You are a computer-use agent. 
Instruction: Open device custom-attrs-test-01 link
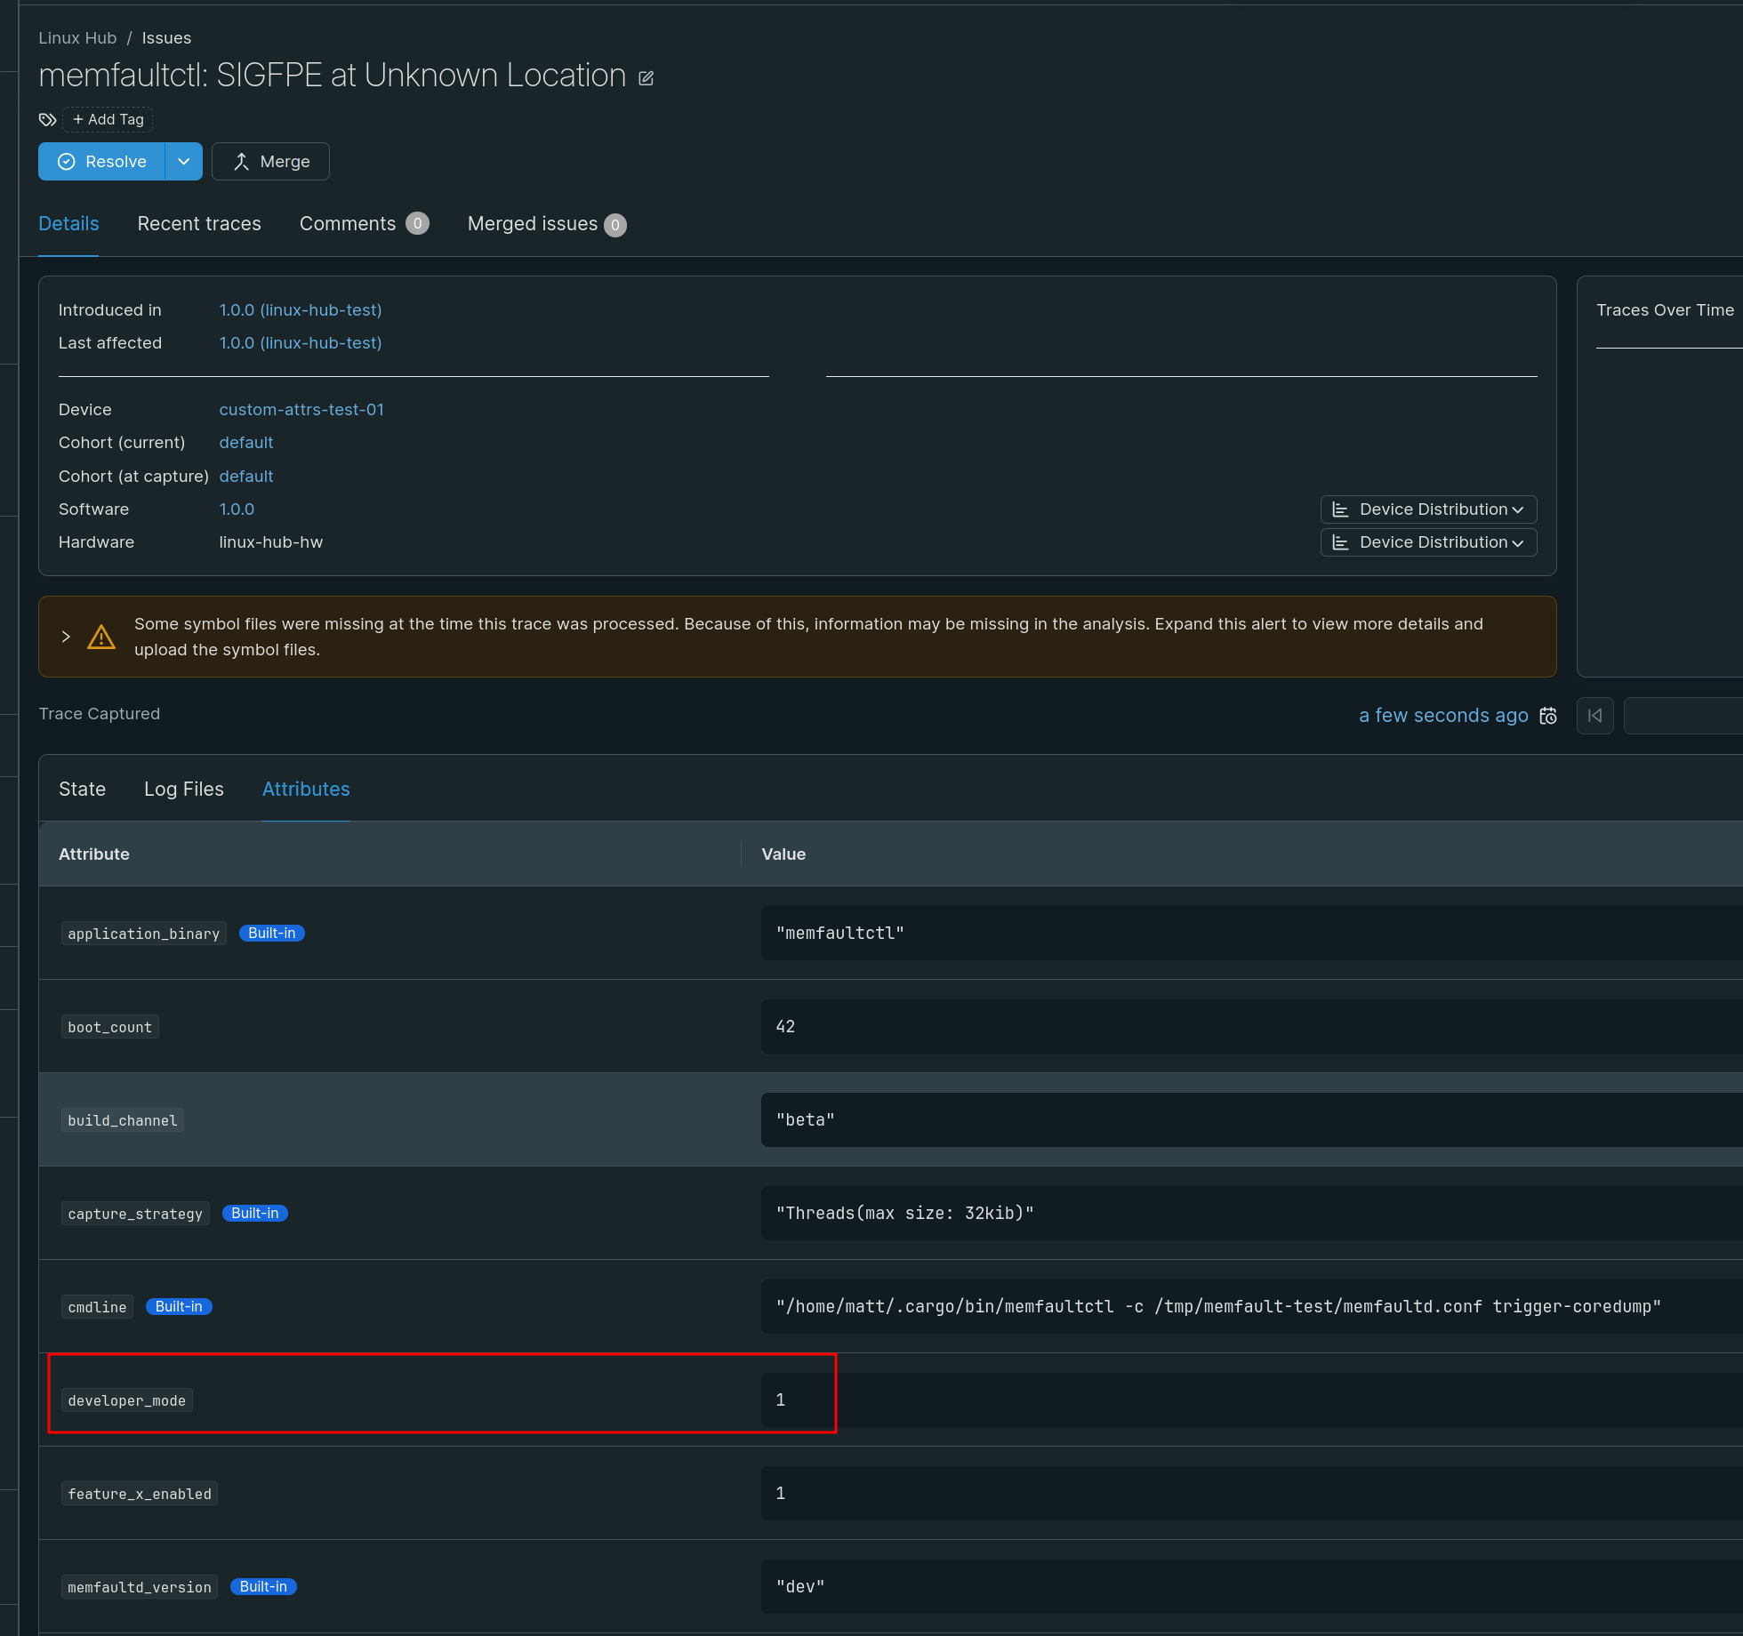tap(301, 410)
